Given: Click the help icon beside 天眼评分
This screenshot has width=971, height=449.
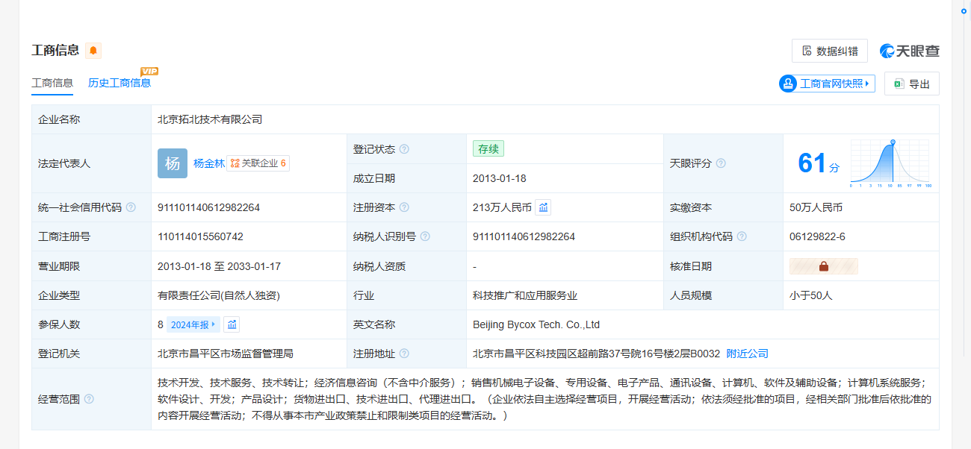Looking at the screenshot, I should click(x=721, y=163).
